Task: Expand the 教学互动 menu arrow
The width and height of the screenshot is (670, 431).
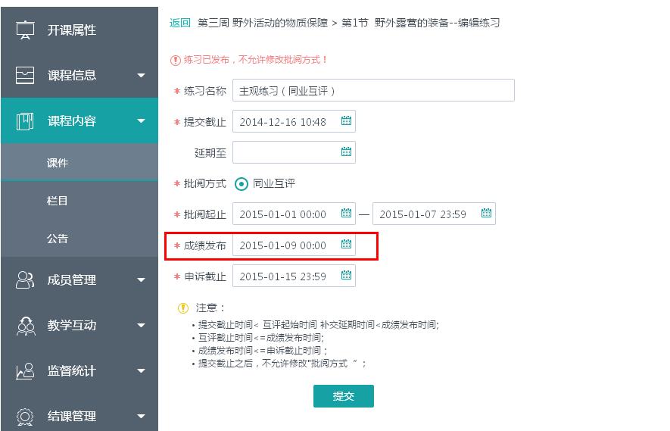Action: click(x=141, y=326)
